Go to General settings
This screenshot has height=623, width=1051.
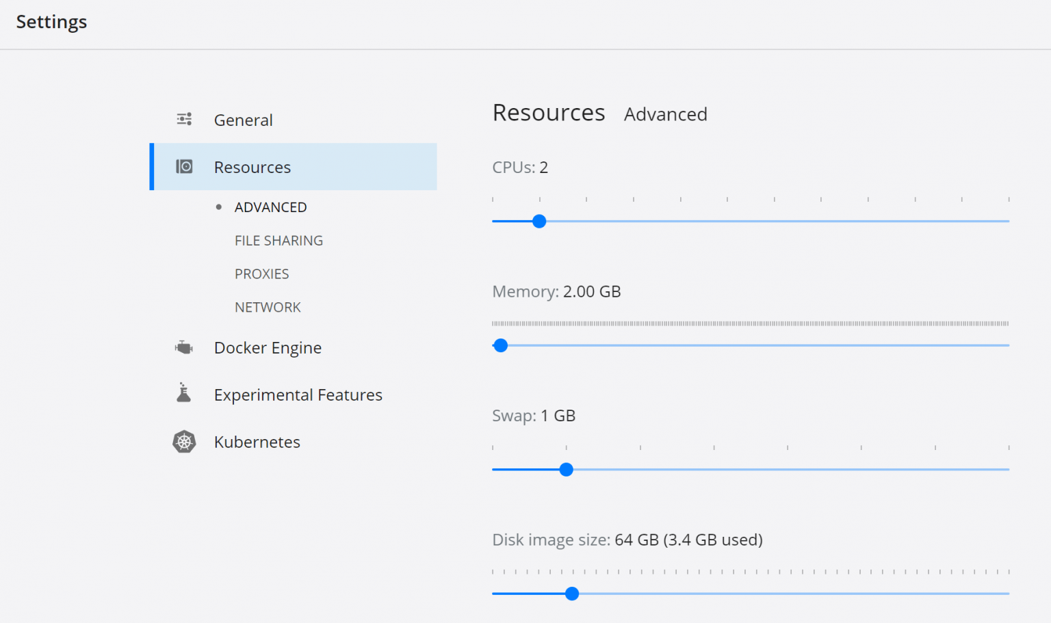tap(244, 120)
